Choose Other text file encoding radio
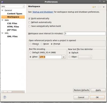107x103 pixels. [30, 57]
